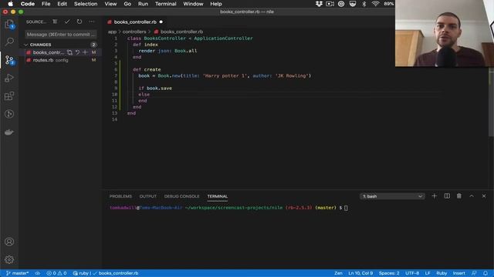Click the errors and warnings count in status bar
The height and width of the screenshot is (277, 494).
click(56, 273)
